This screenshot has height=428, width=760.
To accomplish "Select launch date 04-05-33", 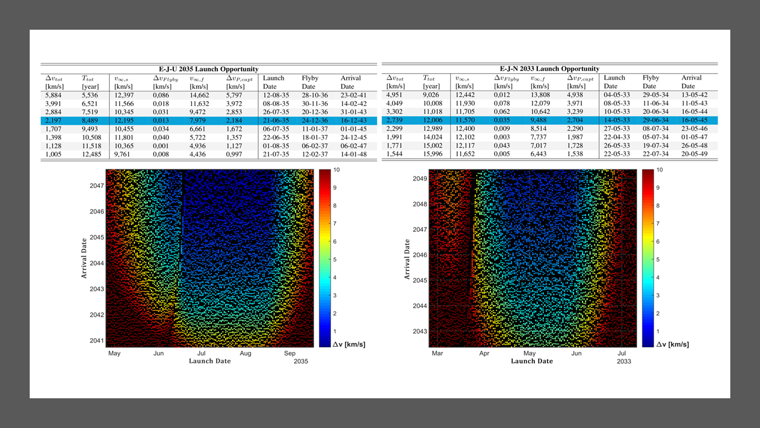I will pos(617,95).
